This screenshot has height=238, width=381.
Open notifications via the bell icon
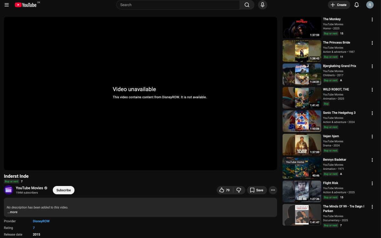click(x=356, y=5)
